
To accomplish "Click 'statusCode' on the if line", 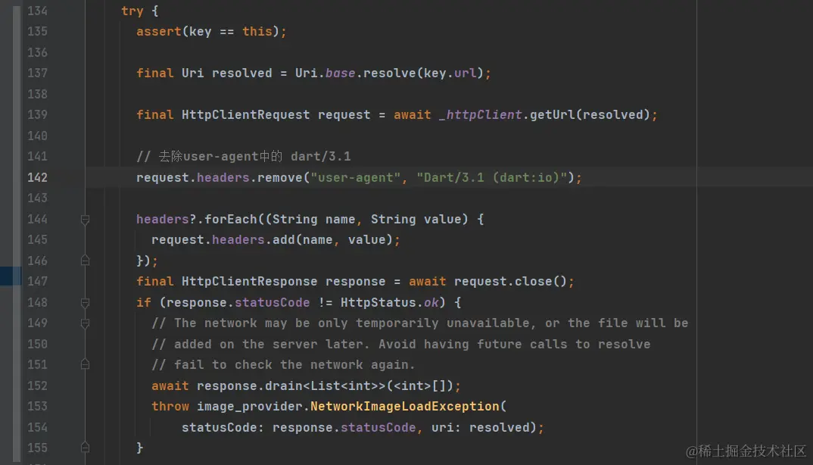I will [x=273, y=303].
